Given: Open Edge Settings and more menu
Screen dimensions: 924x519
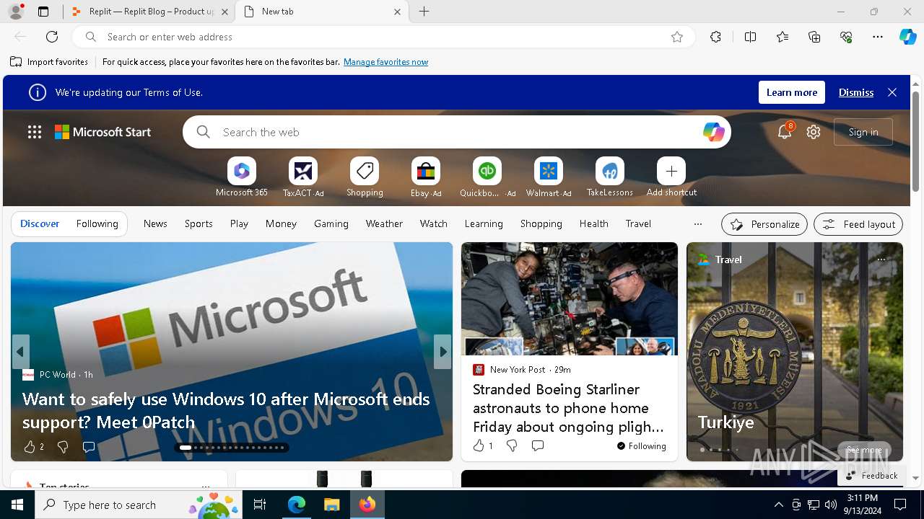Looking at the screenshot, I should (878, 37).
